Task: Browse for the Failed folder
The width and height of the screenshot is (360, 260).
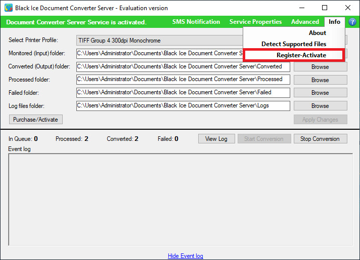Action: 320,93
